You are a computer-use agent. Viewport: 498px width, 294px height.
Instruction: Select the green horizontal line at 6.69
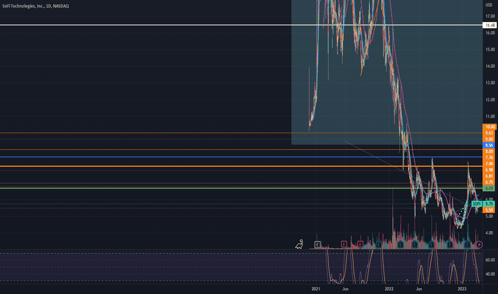[x=242, y=188]
